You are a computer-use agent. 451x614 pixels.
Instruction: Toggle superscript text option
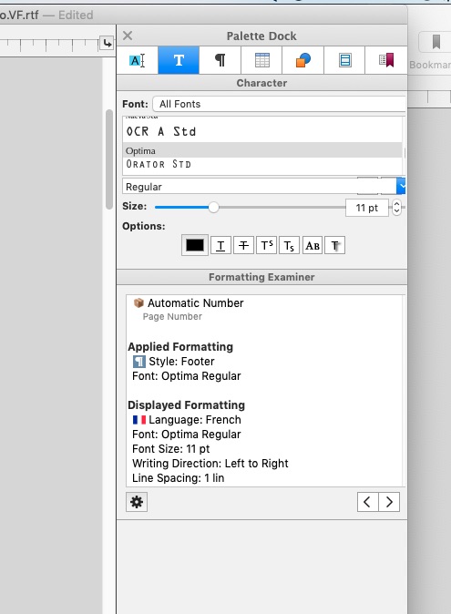(267, 246)
